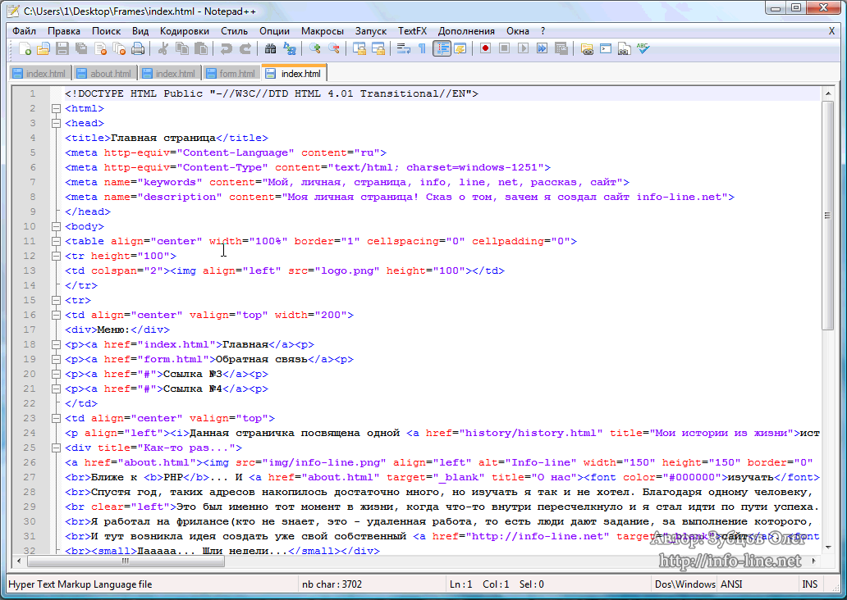Collapse the <div title> fold marker on line 25
This screenshot has height=600, width=847.
tap(56, 448)
